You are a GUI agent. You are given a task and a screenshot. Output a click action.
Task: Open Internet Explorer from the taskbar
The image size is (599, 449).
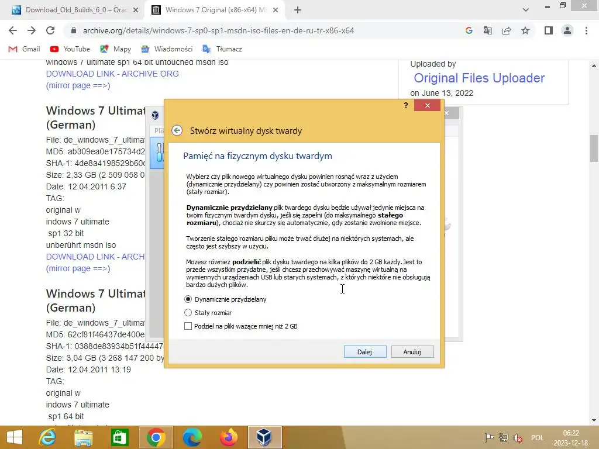(48, 437)
